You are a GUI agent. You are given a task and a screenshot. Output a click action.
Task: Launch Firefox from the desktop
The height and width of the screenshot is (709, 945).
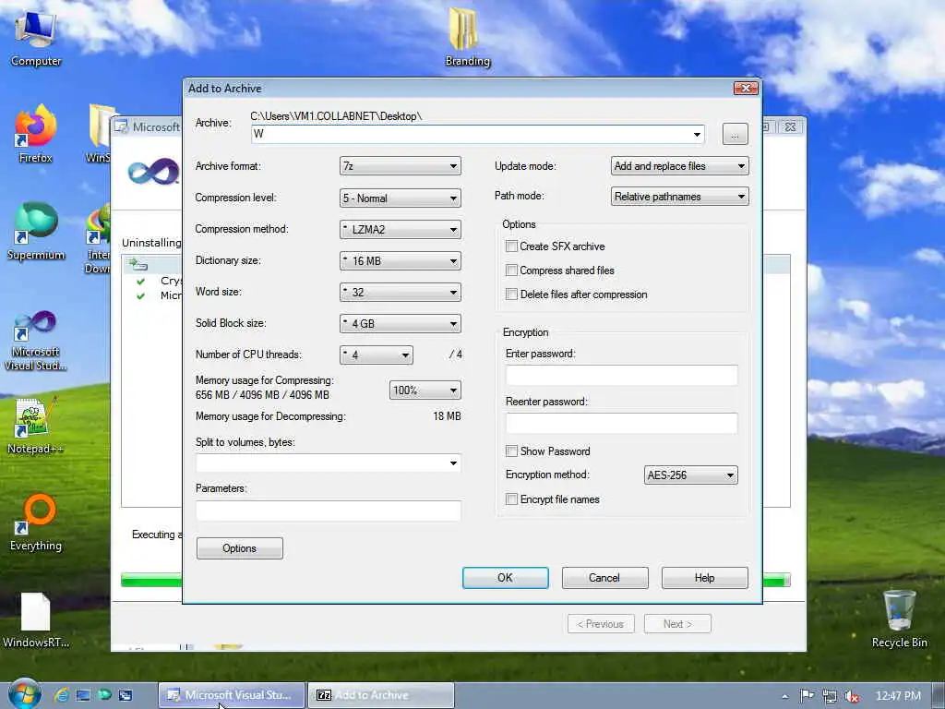(36, 134)
